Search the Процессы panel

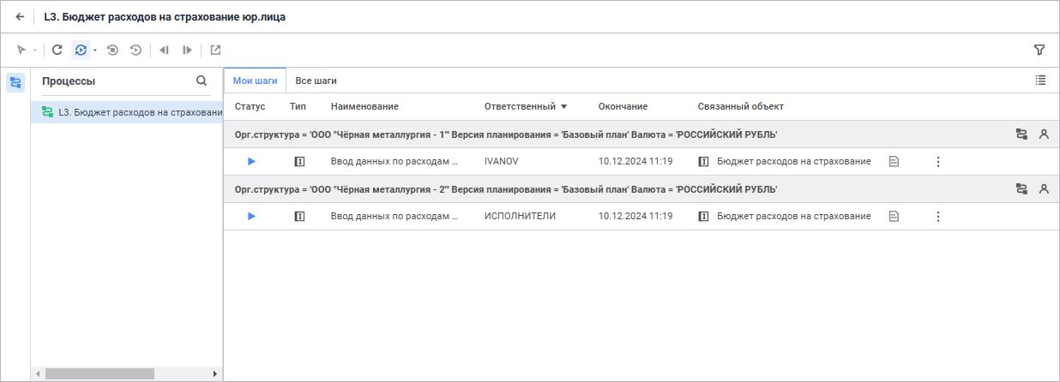202,81
